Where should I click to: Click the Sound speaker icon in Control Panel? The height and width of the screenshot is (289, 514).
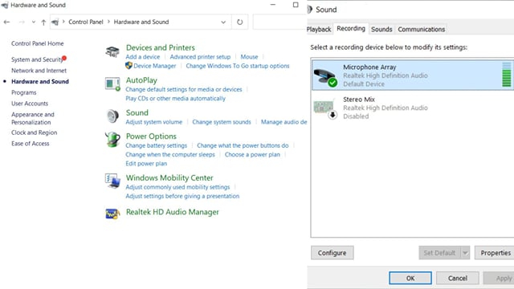coord(112,116)
